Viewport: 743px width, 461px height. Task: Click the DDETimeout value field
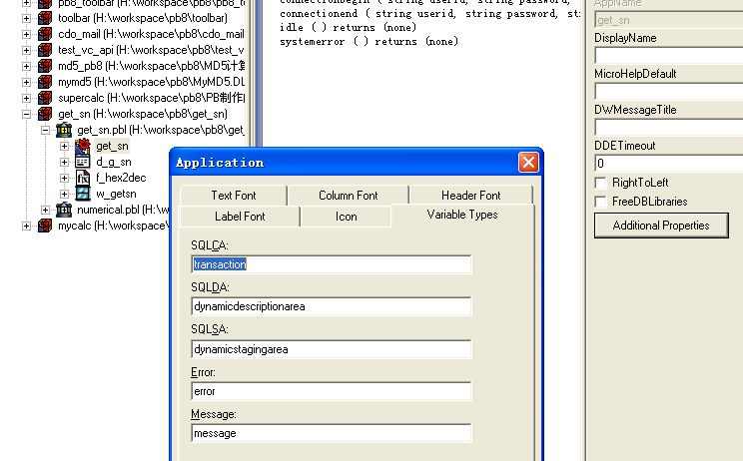pos(669,164)
